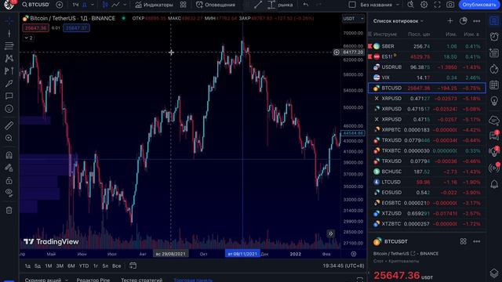This screenshot has height=282, width=502.
Task: Select the 6M range tab
Action: (x=71, y=266)
